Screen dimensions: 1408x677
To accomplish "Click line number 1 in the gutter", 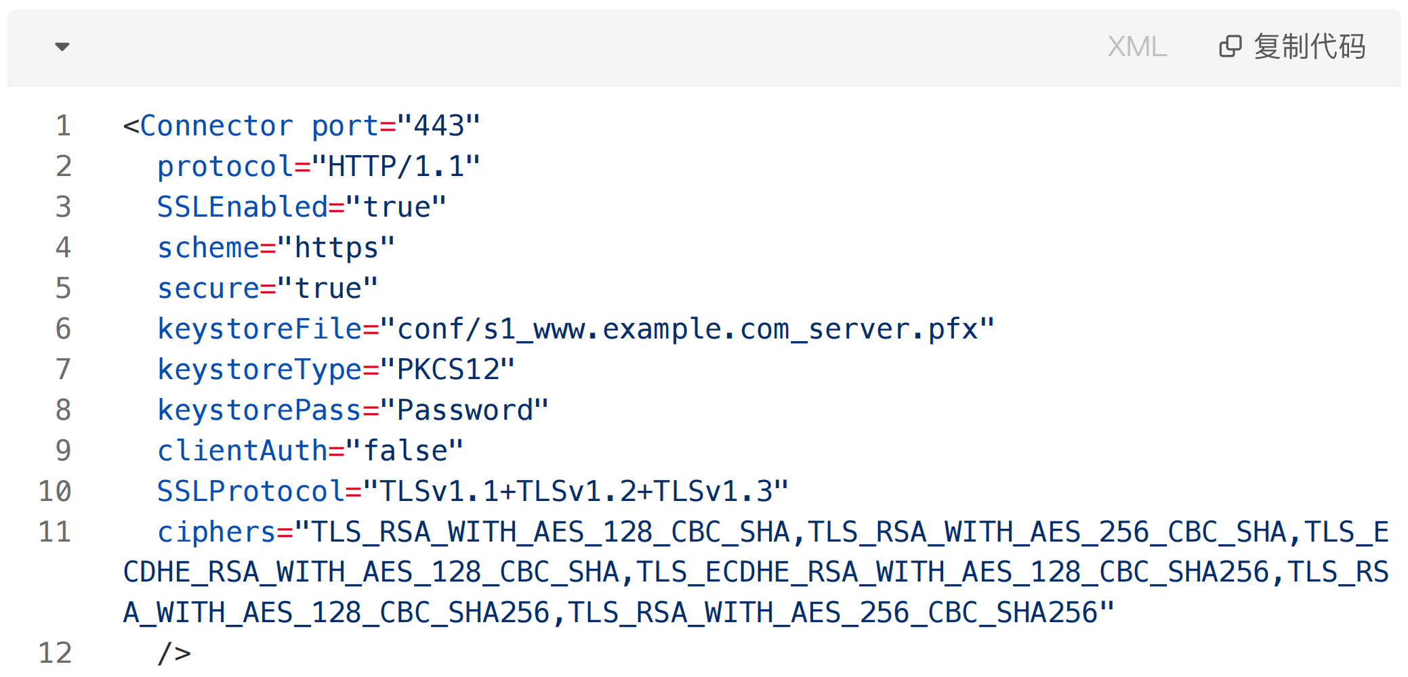I will (x=64, y=126).
